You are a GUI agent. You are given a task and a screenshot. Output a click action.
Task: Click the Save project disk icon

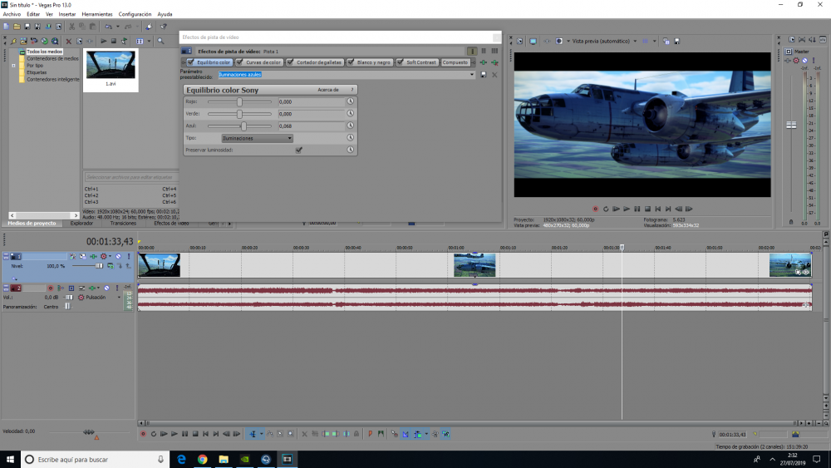click(27, 27)
